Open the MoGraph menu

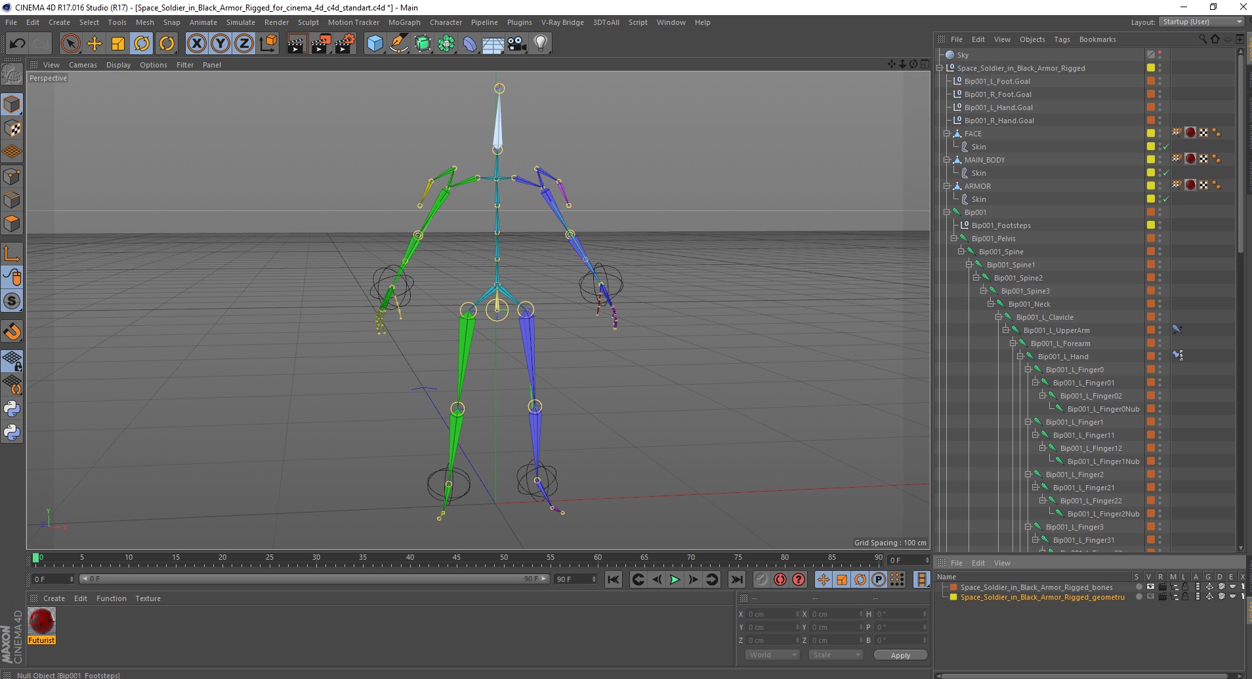[404, 22]
